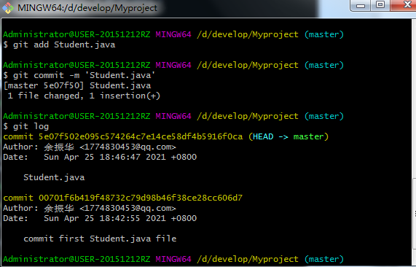Close the MINGW64 terminal window
The image size is (416, 267).
404,5
